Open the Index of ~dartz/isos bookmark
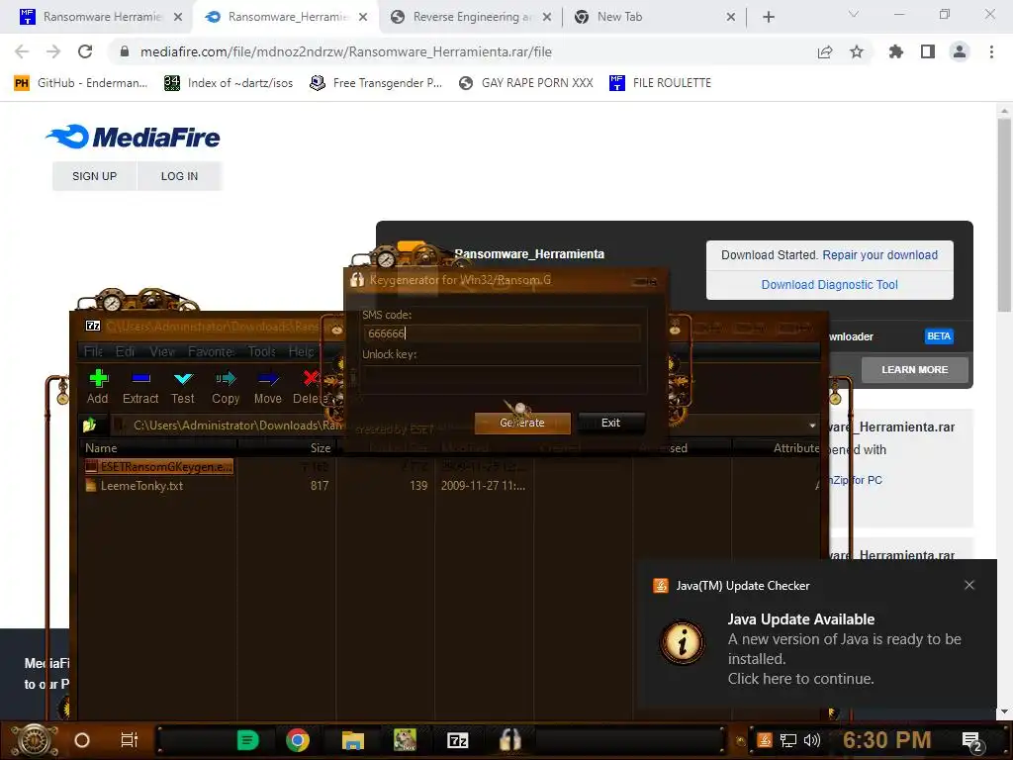 [229, 83]
